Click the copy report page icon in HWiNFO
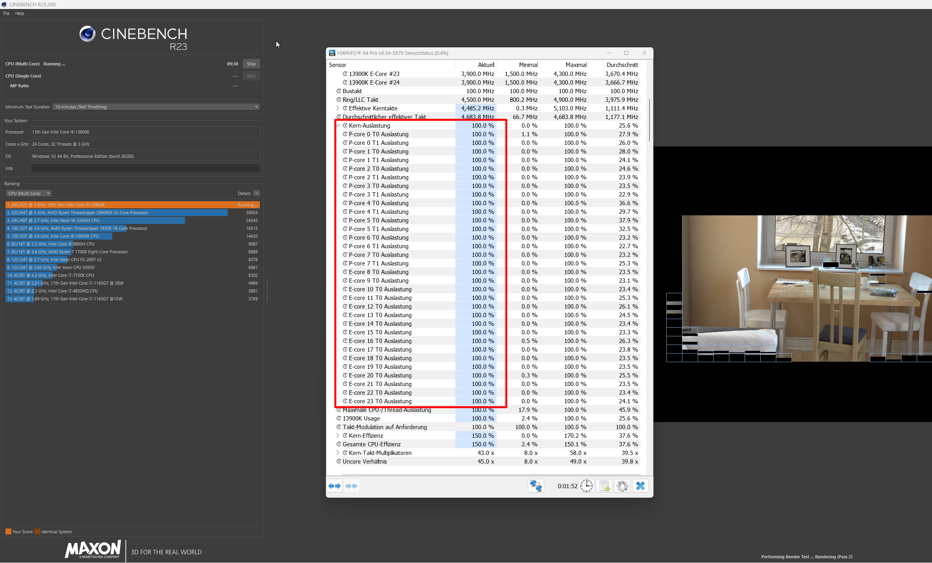The image size is (932, 563). 604,485
